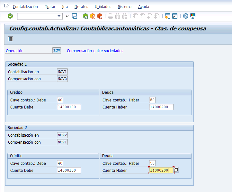
Task: Save the configuration with the floppy disk icon
Action: click(75, 16)
